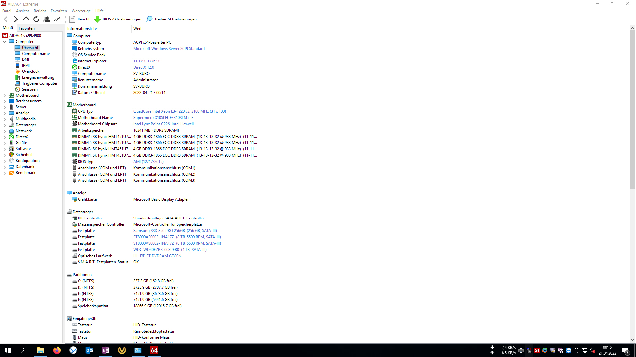This screenshot has height=357, width=636.
Task: Click the Bericht toolbar button
Action: click(x=80, y=19)
